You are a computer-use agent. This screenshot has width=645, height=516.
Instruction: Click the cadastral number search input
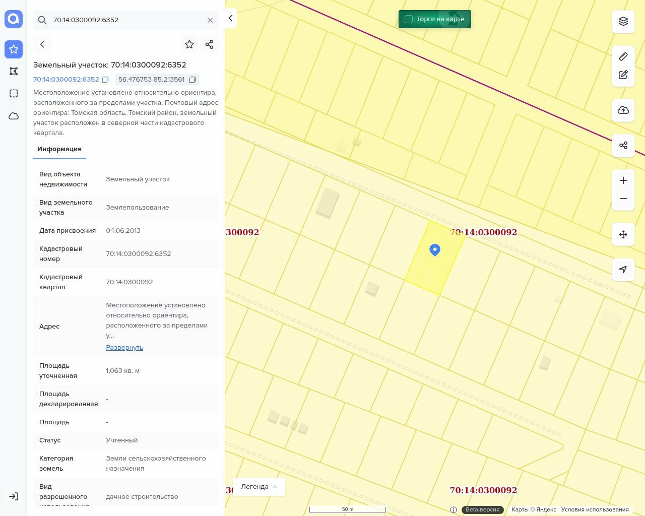coord(126,20)
